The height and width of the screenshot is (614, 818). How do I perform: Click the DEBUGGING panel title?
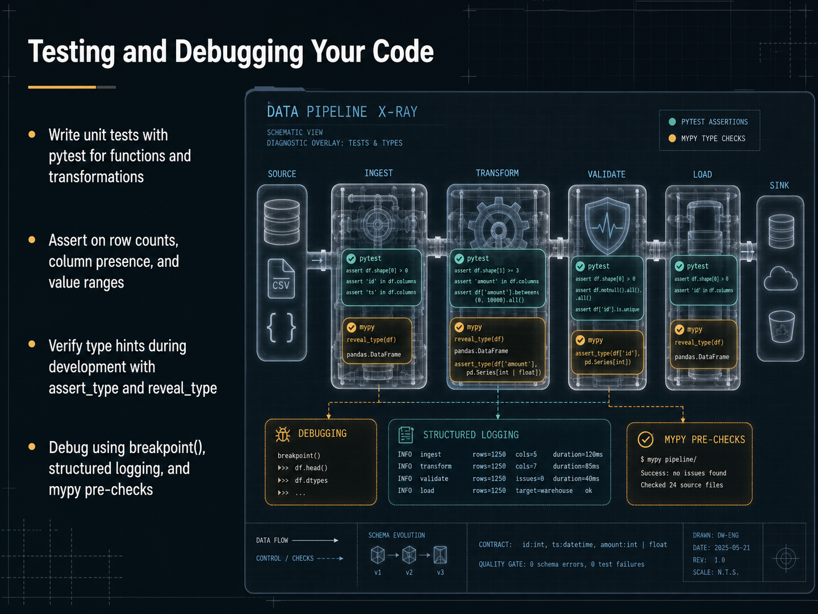tap(323, 434)
